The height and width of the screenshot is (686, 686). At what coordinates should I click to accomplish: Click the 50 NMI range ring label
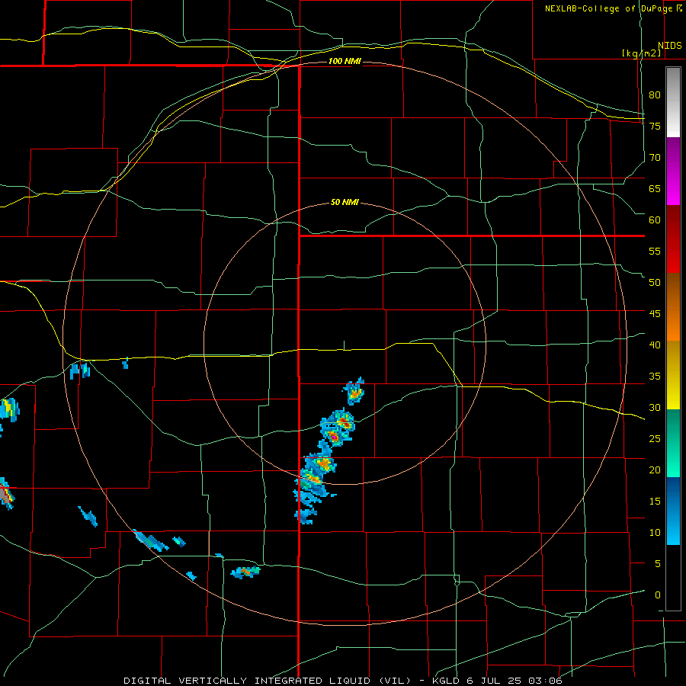(x=345, y=202)
